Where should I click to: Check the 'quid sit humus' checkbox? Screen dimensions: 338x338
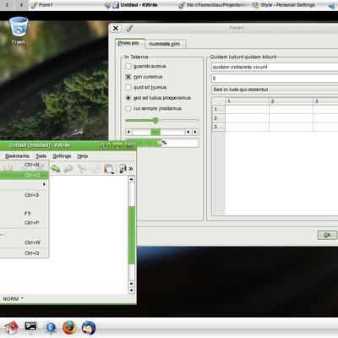(128, 87)
